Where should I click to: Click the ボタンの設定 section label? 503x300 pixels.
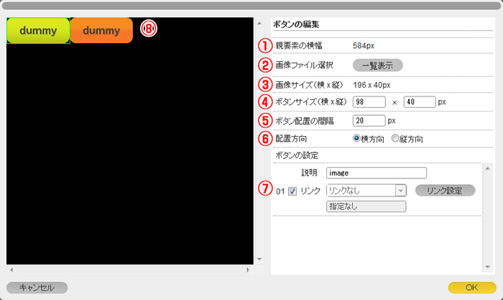297,156
